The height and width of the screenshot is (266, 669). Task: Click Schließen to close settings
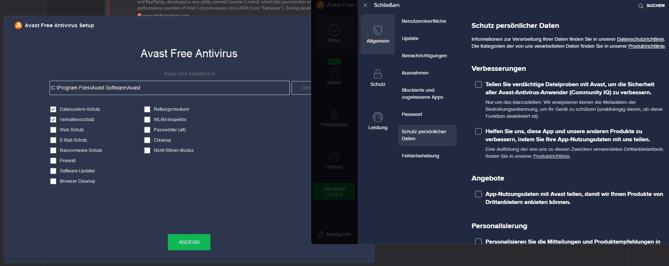387,5
